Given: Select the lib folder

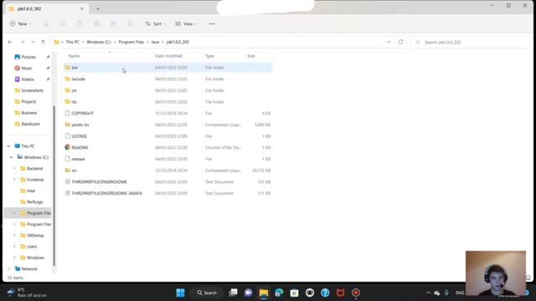Looking at the screenshot, I should [167, 102].
